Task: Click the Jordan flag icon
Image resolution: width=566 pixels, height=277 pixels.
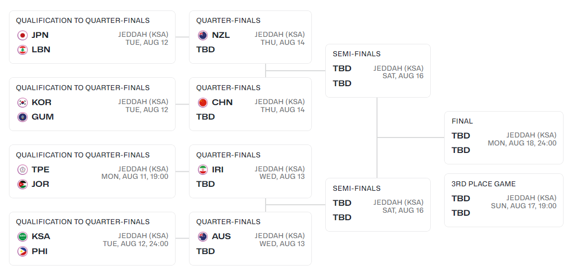Action: point(22,184)
